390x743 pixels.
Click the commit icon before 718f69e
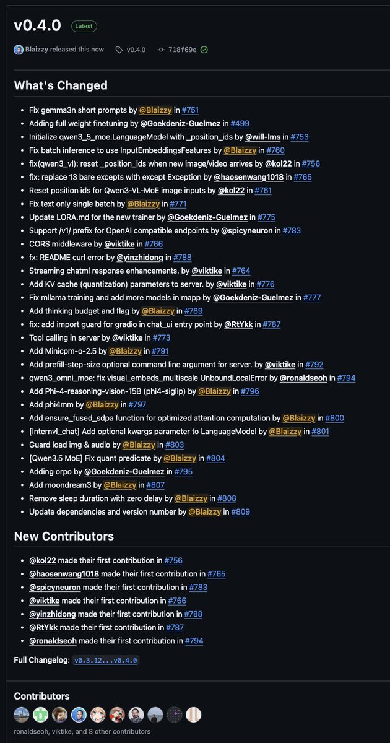(160, 50)
